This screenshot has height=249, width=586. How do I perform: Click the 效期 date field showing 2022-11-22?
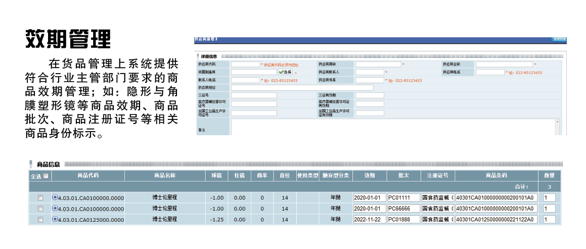(x=370, y=219)
